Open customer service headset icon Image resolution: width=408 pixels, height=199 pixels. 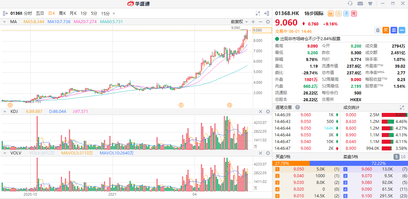coord(350,3)
